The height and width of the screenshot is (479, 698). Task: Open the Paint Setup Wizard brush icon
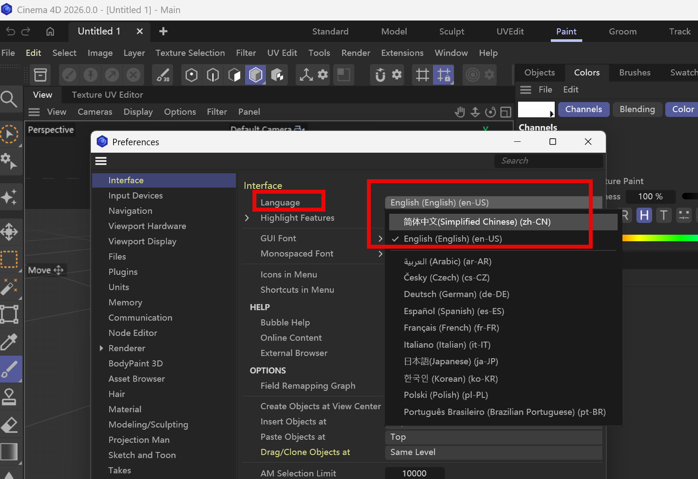163,75
